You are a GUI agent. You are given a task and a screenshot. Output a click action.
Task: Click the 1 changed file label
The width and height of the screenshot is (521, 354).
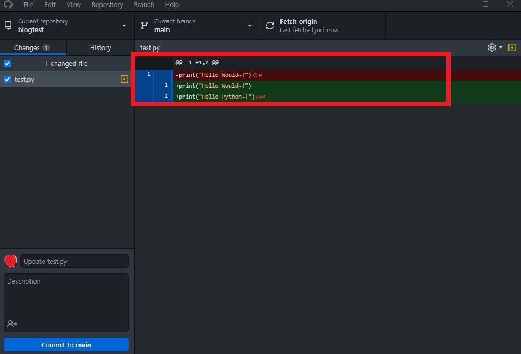point(67,63)
